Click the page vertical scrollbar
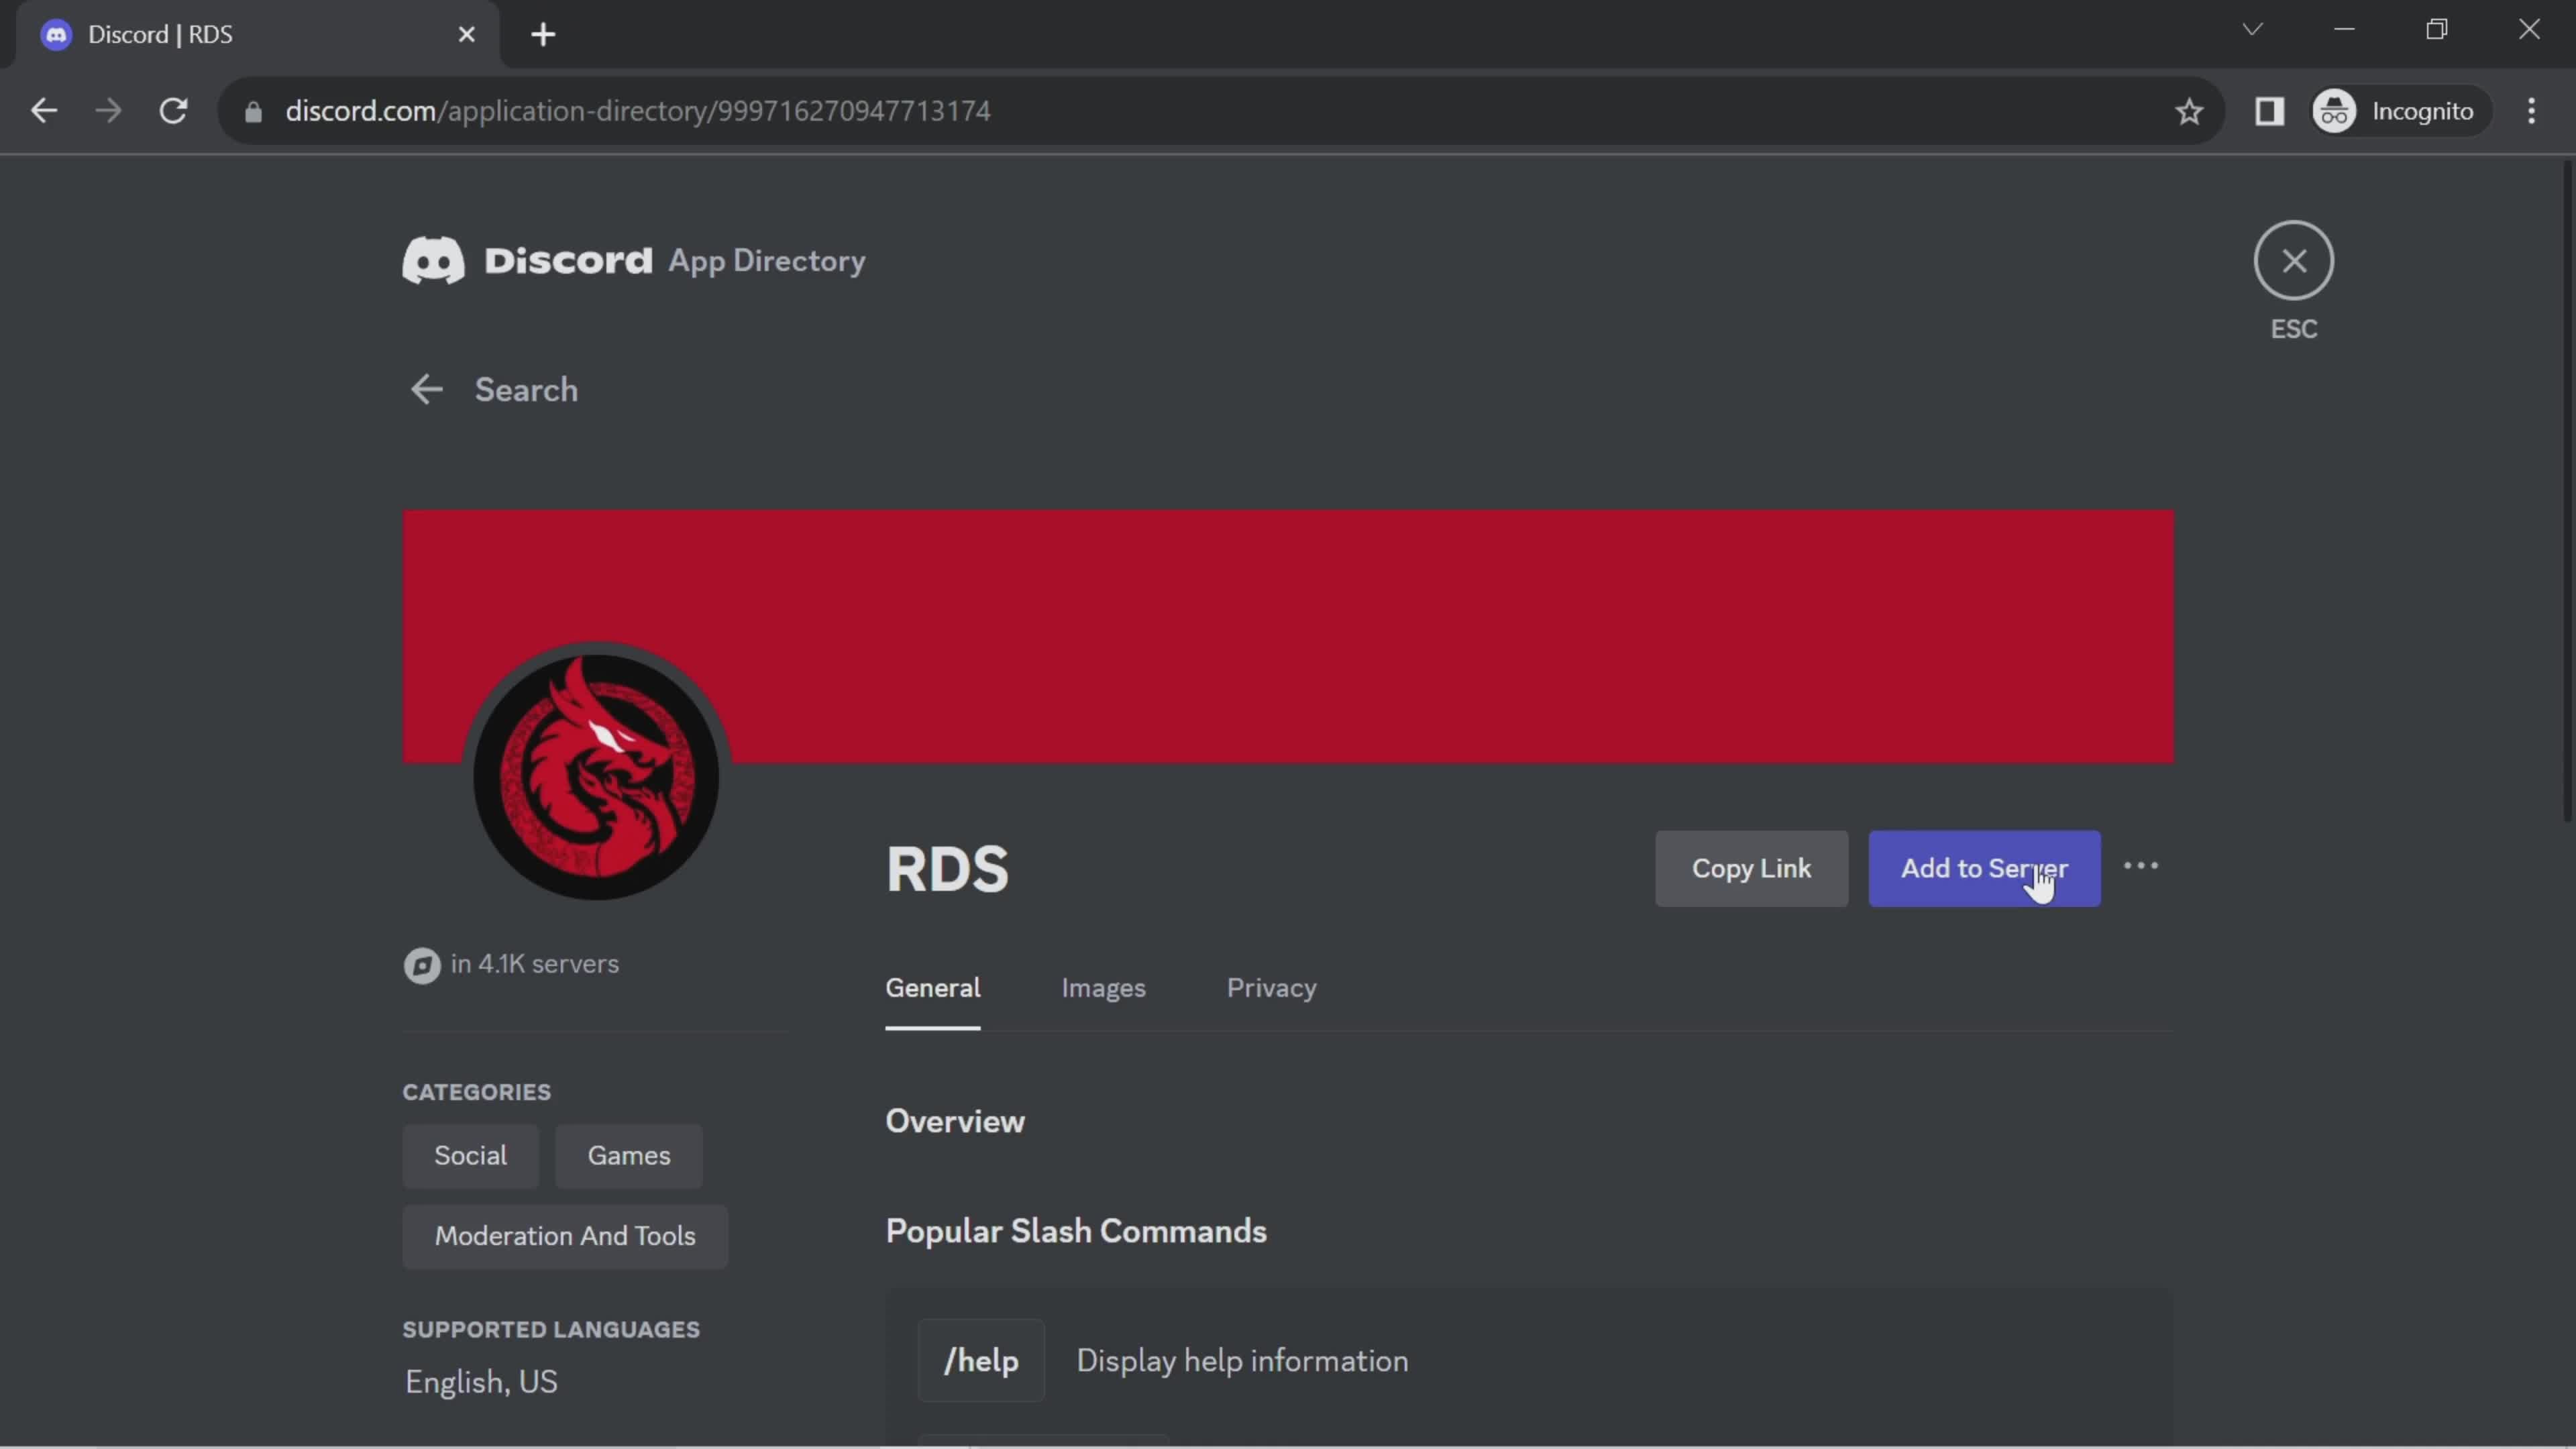2576x1449 pixels. [x=2567, y=490]
